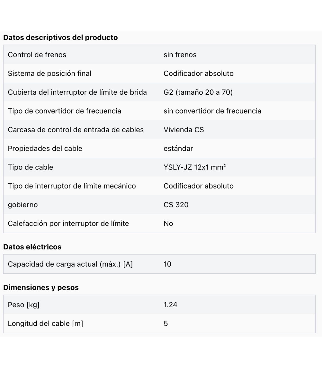Click the 'Cubierta del interruptor de límite de brida' label
The width and height of the screenshot is (322, 368).
click(77, 92)
